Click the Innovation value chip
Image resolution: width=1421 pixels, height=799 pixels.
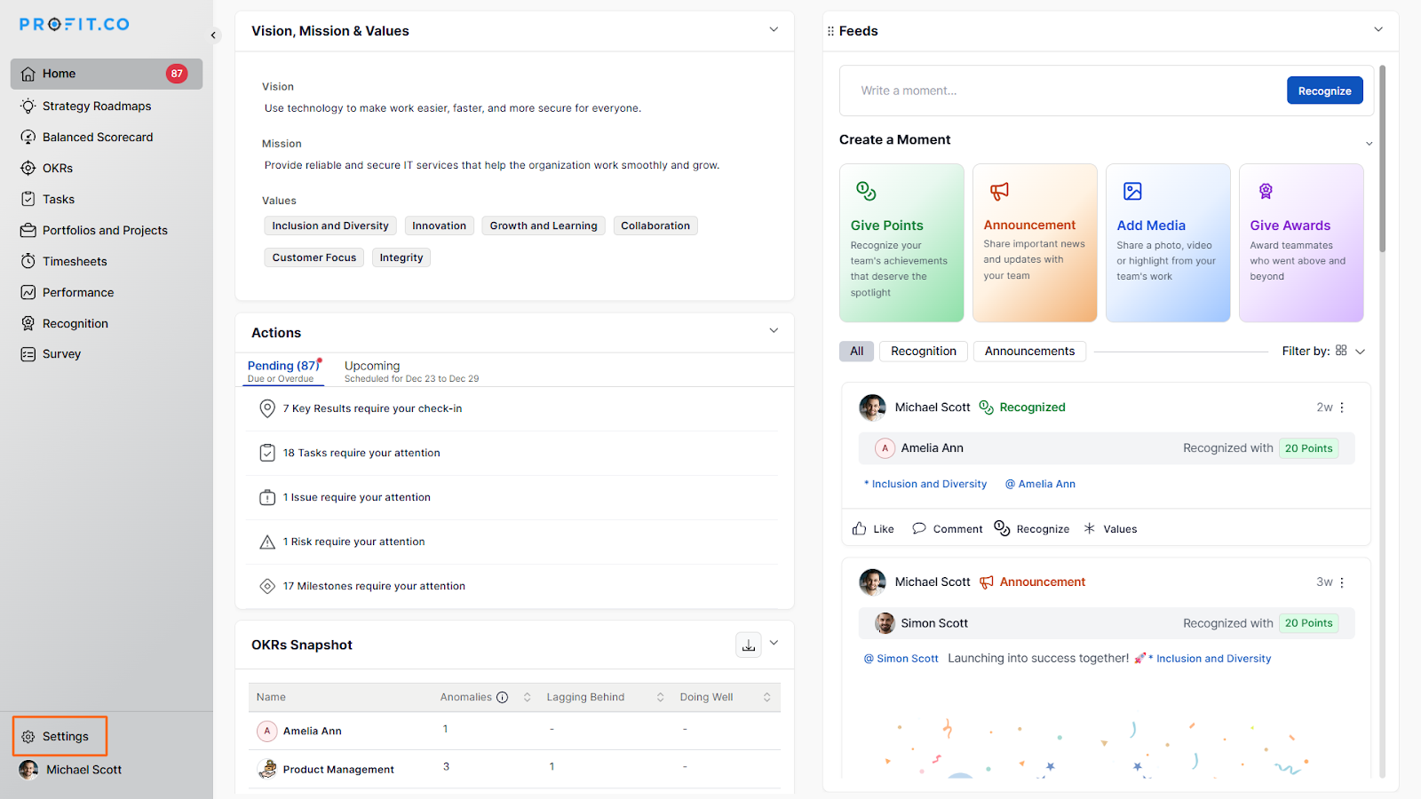439,225
